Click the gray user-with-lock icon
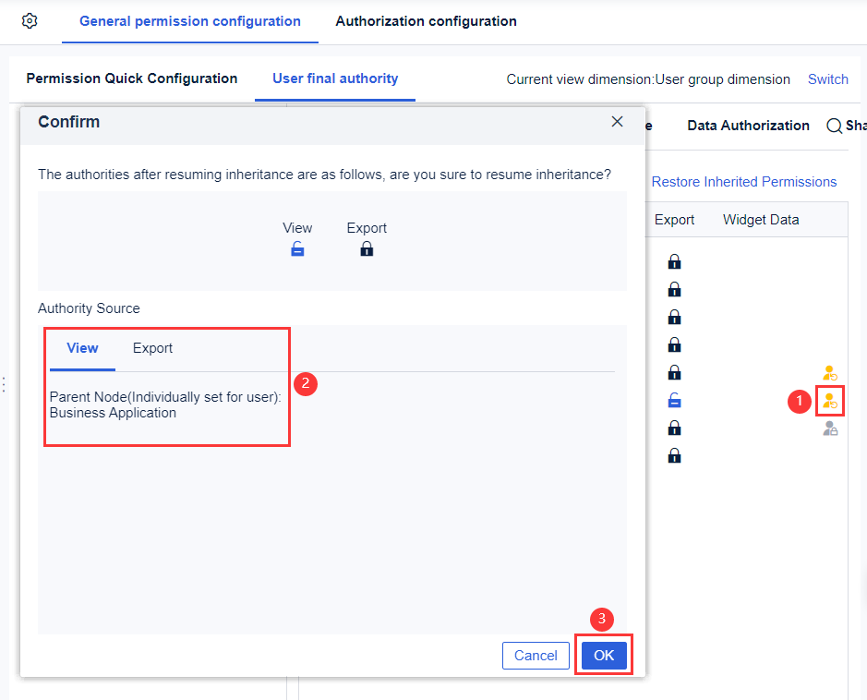This screenshot has width=867, height=700. click(829, 428)
